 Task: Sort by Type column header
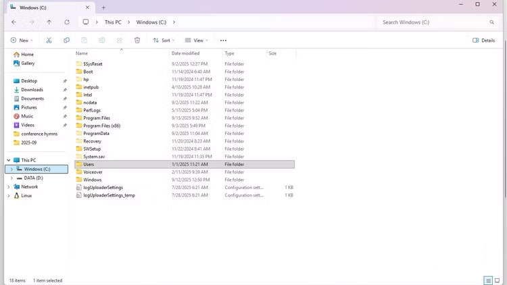pyautogui.click(x=229, y=53)
